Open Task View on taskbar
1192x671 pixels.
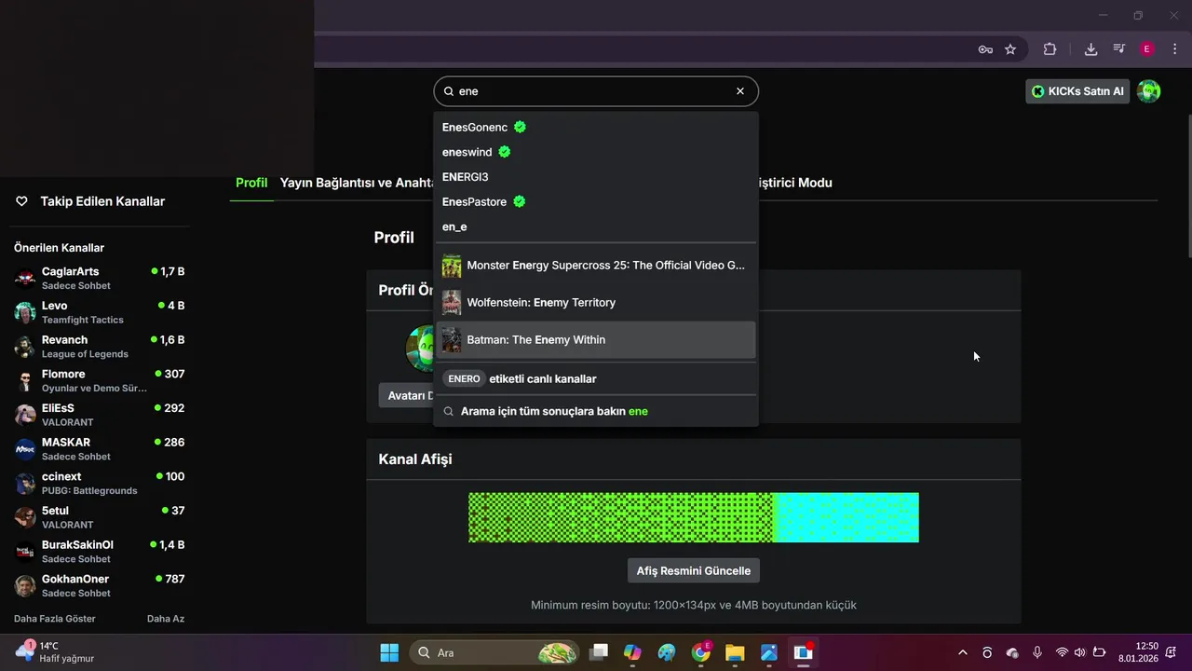click(x=599, y=652)
